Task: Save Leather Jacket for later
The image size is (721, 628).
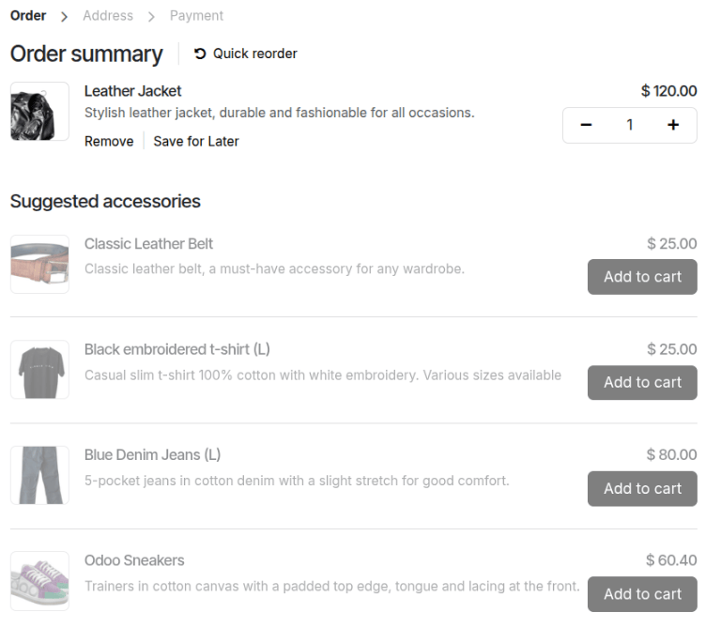Action: click(x=196, y=142)
